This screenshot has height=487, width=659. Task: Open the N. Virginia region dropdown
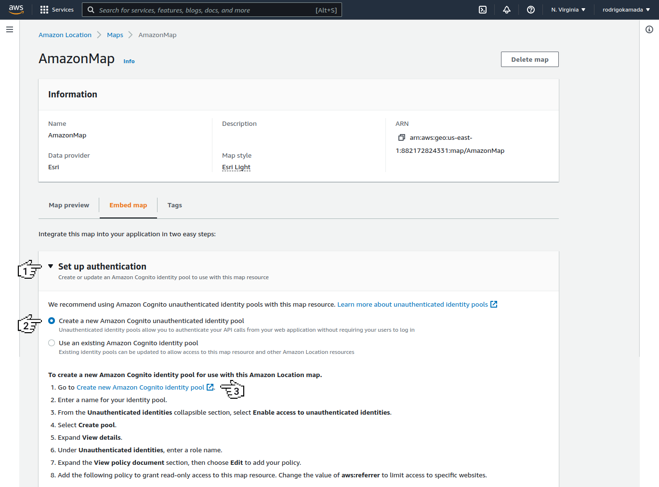tap(568, 10)
